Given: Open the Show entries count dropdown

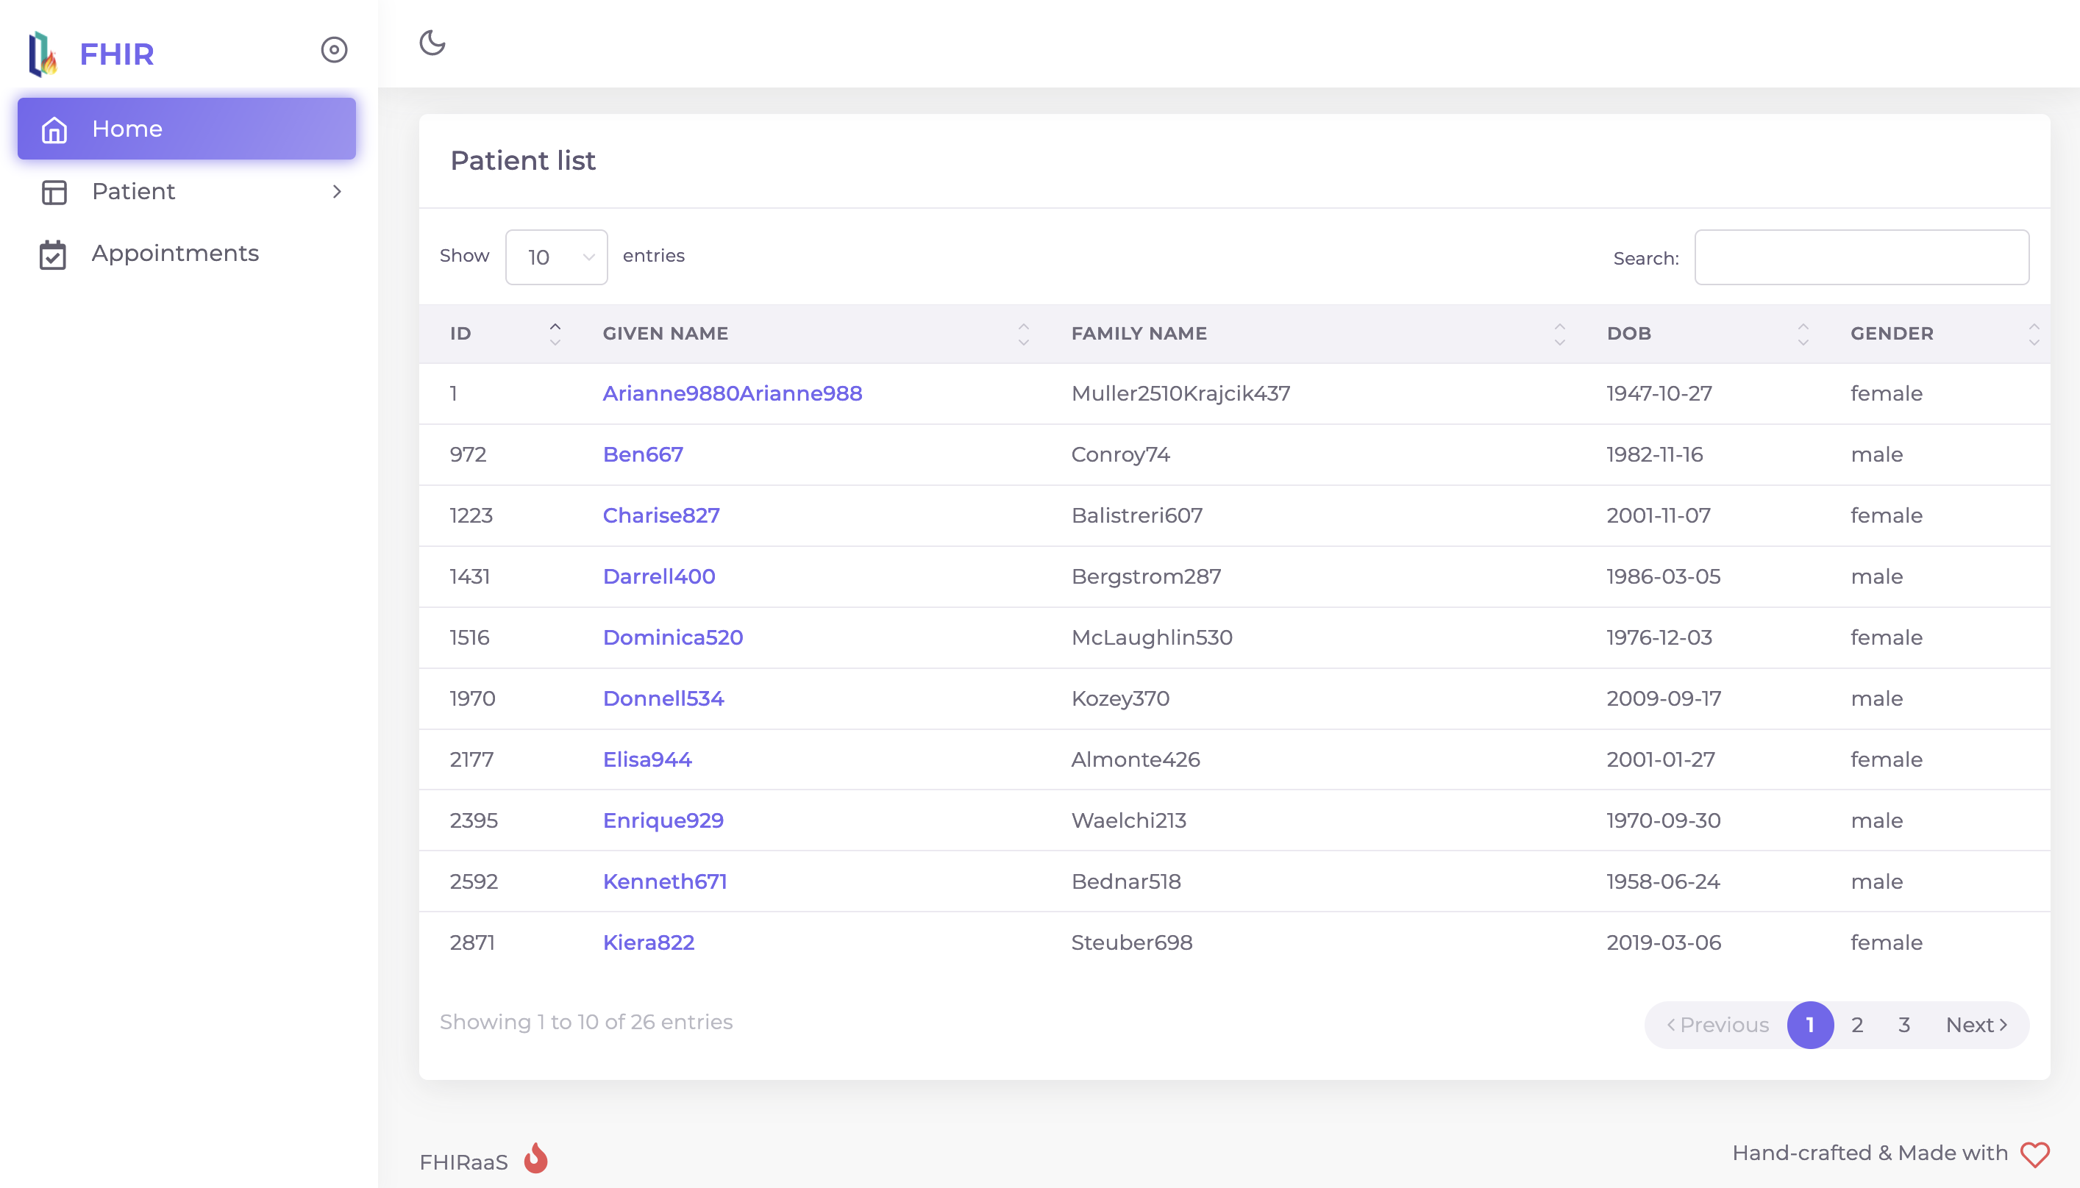Looking at the screenshot, I should point(556,257).
